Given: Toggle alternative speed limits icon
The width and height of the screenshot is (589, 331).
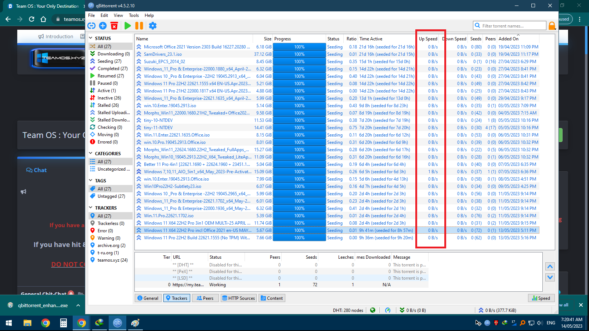Looking at the screenshot, I should pos(388,310).
